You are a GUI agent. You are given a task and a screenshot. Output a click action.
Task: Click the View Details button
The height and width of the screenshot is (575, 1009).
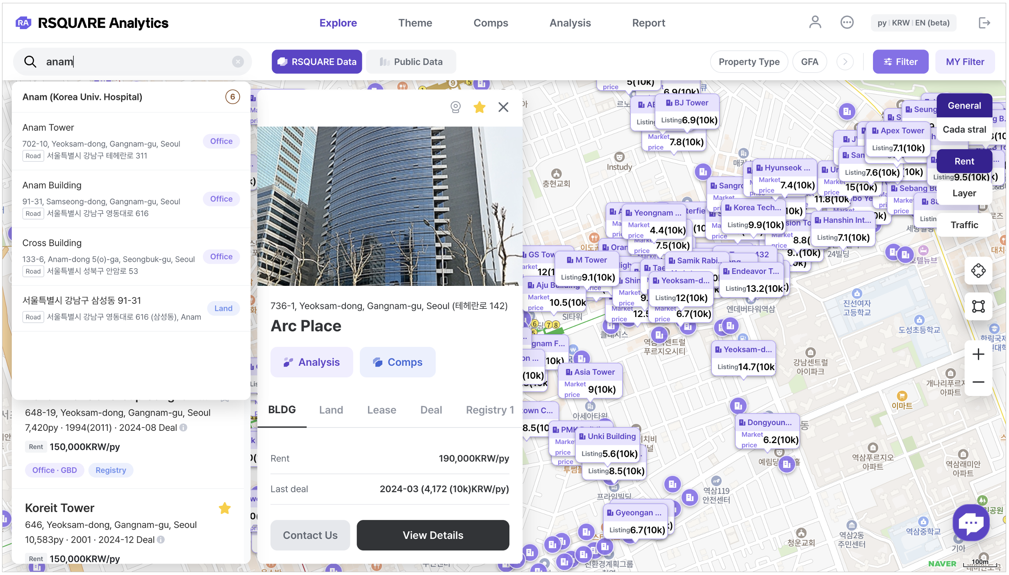(x=433, y=535)
